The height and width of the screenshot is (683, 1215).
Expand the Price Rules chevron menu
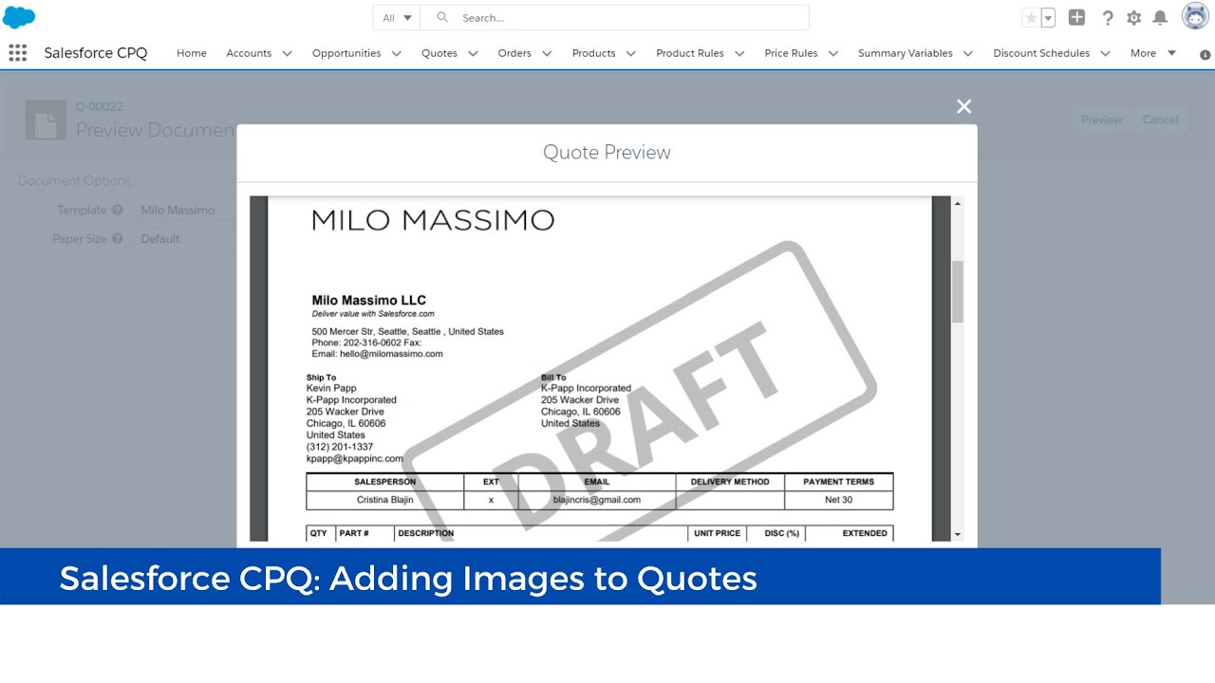click(833, 54)
